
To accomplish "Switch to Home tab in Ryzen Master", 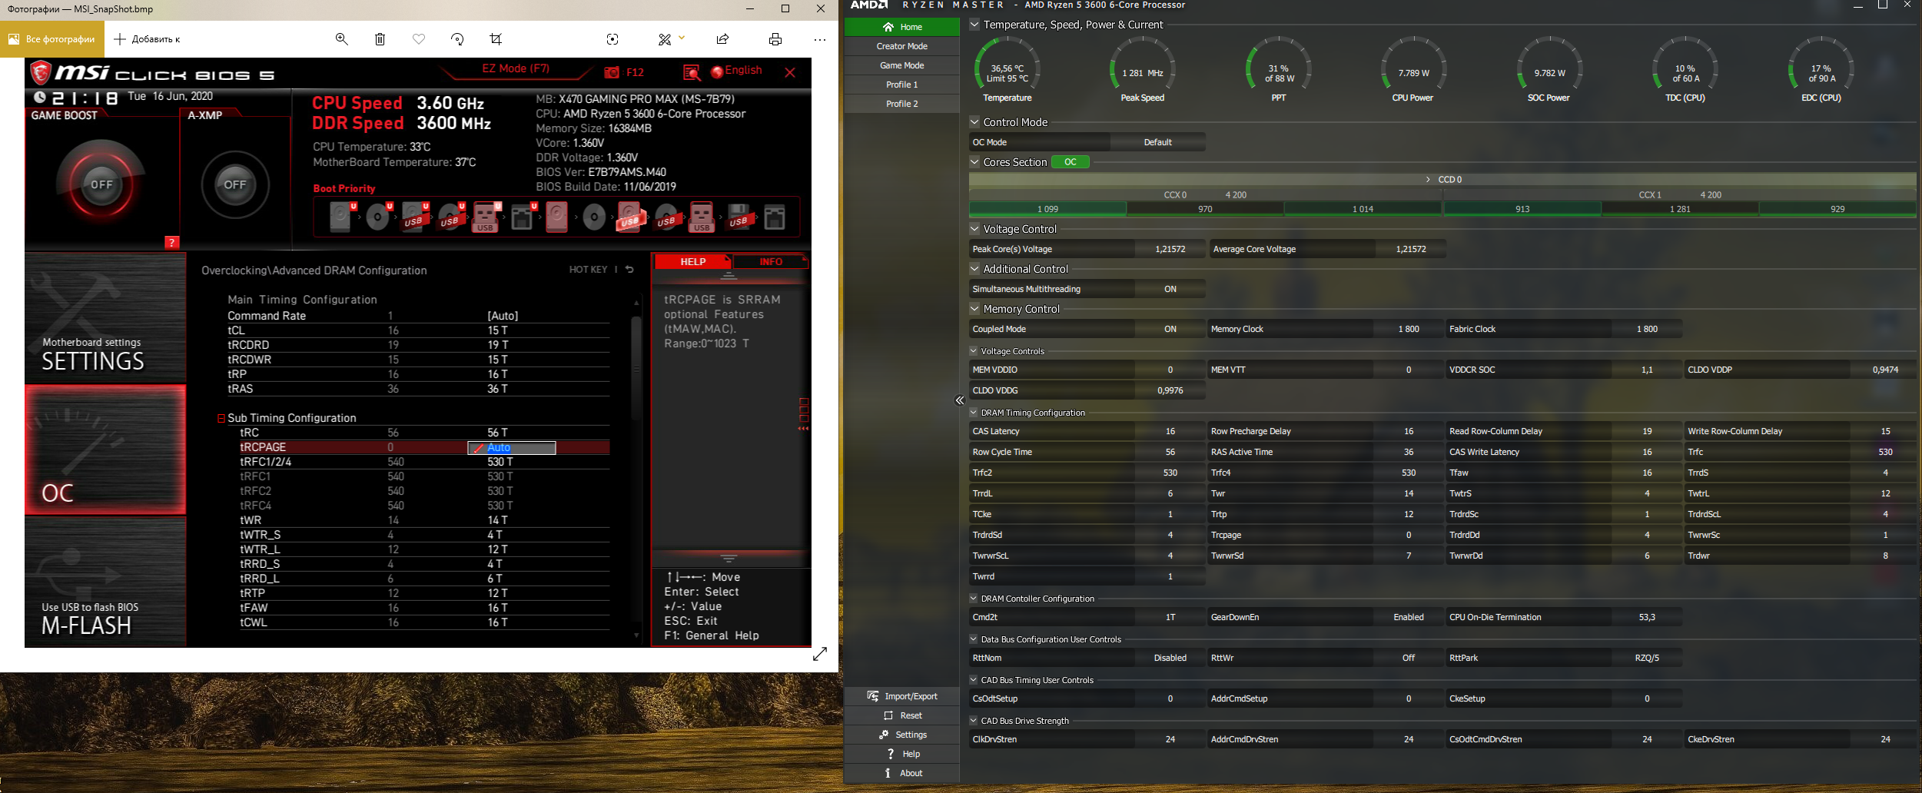I will coord(902,27).
